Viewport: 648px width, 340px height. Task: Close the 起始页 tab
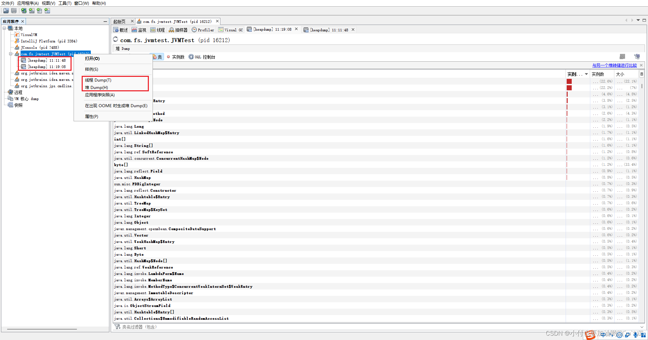point(132,21)
